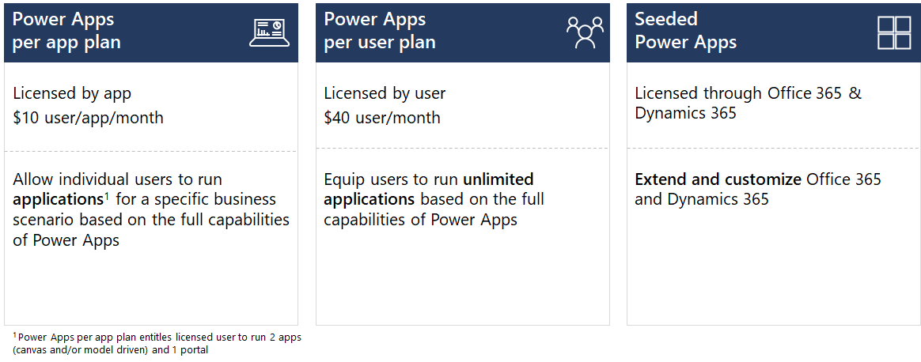Click the "Licensed by app" text

coord(72,93)
